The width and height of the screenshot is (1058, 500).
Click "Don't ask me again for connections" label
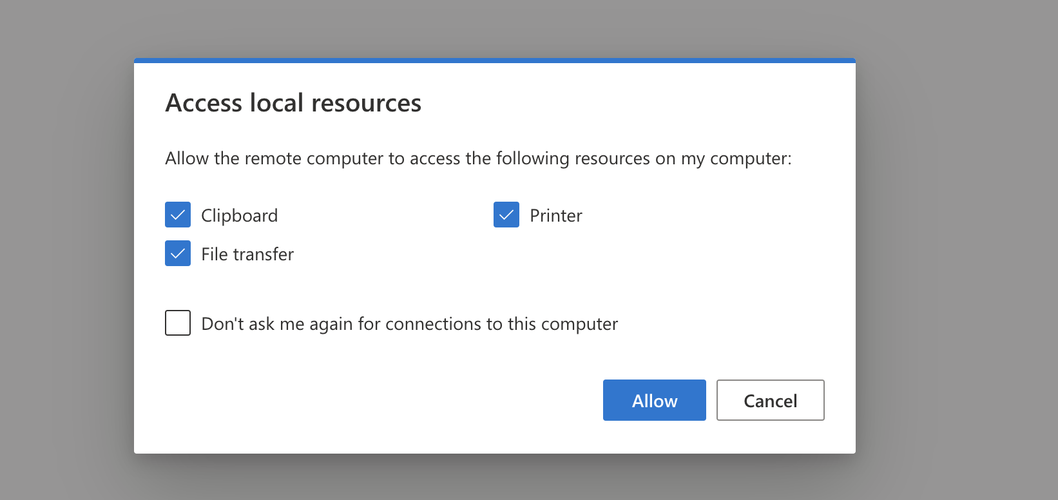point(409,323)
